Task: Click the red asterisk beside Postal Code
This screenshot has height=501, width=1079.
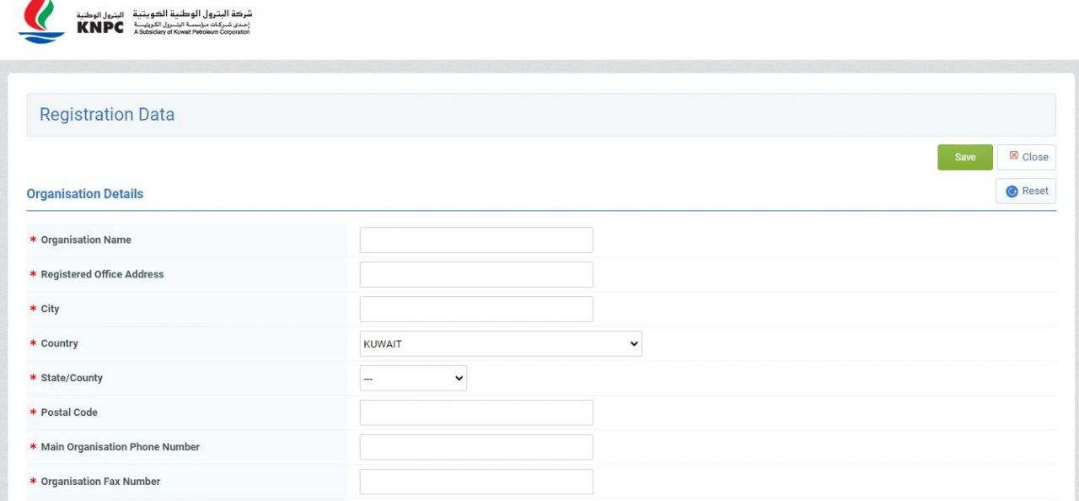Action: (31, 412)
